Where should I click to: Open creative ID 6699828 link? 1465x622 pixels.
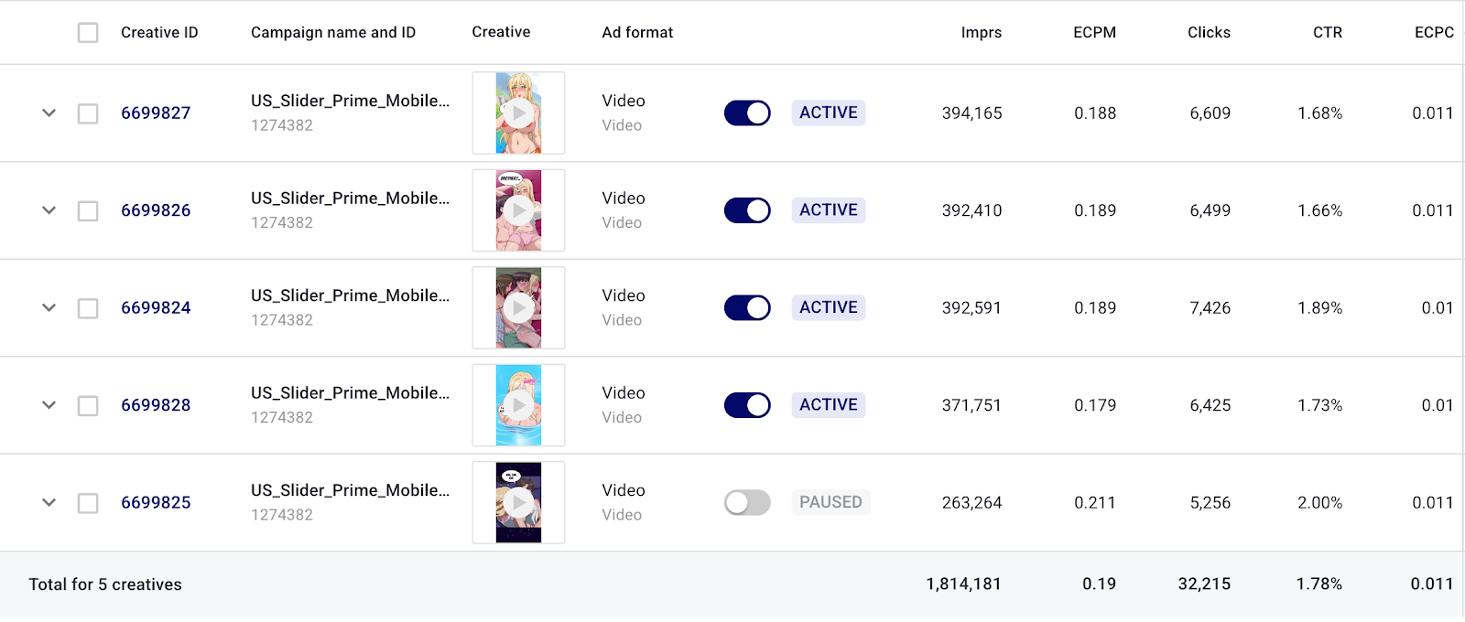156,405
